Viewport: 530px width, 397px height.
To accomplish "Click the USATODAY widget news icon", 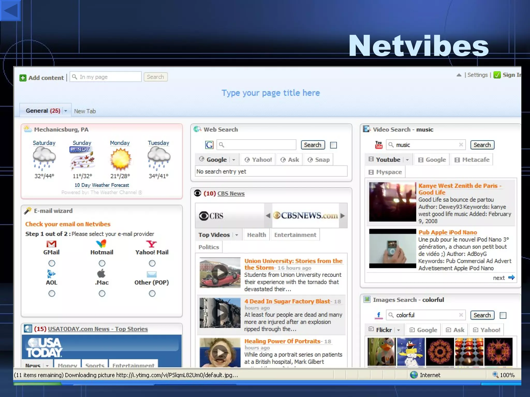I will pos(28,329).
